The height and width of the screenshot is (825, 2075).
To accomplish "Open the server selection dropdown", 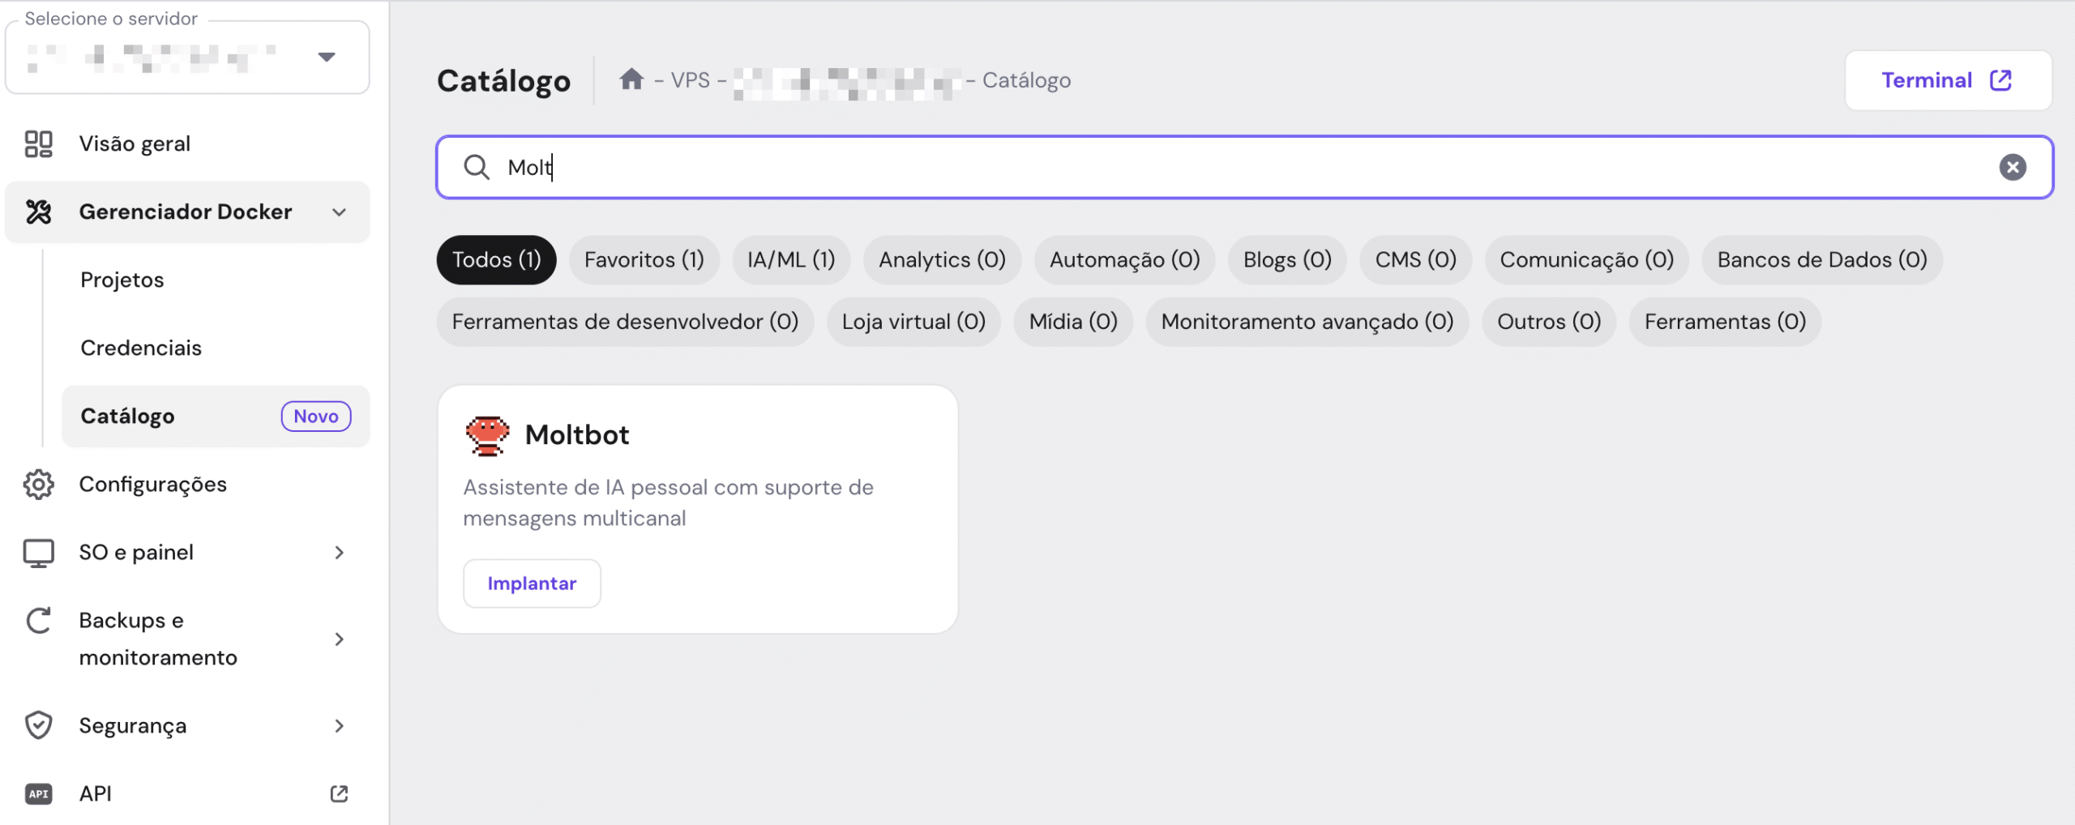I will point(327,57).
